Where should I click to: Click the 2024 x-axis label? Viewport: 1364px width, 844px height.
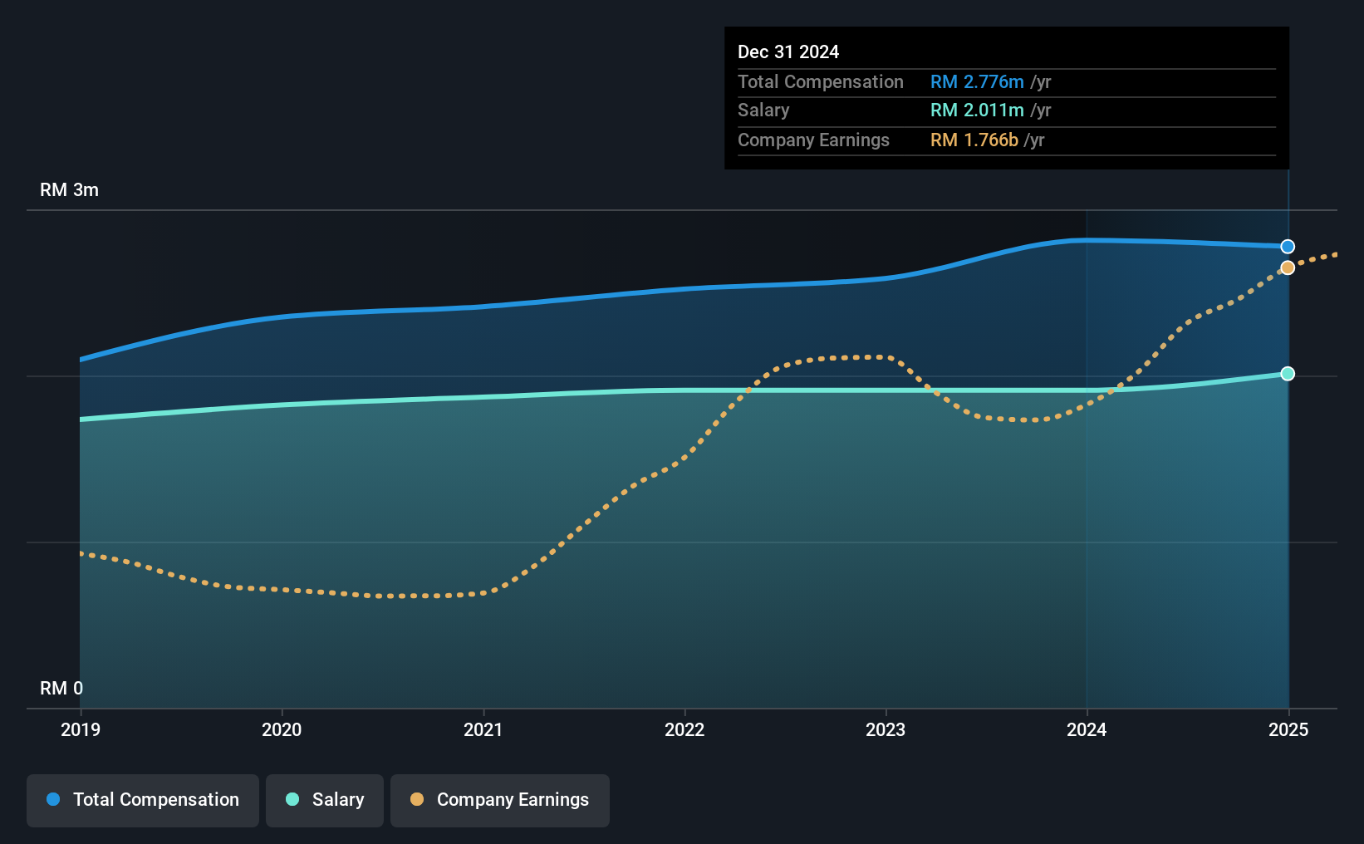pyautogui.click(x=1087, y=729)
